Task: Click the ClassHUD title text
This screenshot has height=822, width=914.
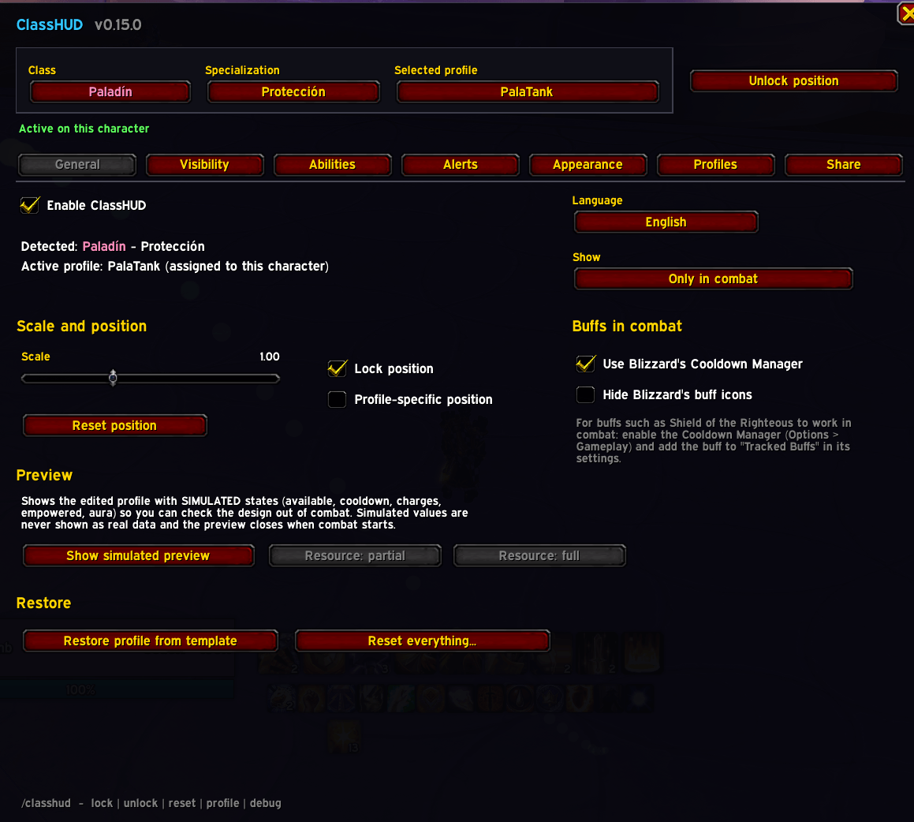Action: pyautogui.click(x=50, y=24)
